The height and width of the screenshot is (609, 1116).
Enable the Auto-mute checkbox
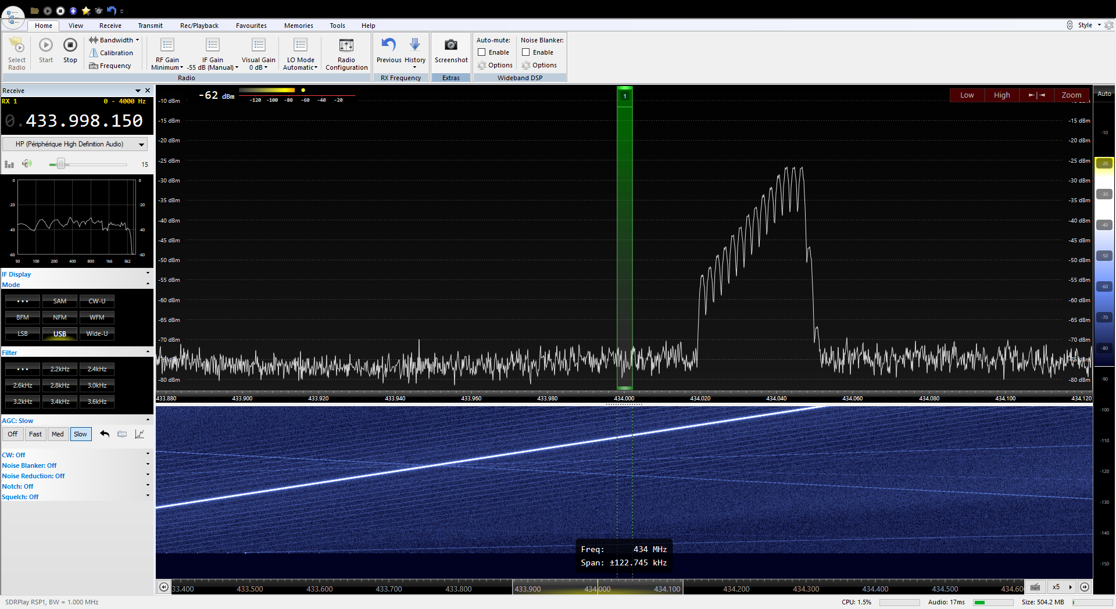coord(482,52)
